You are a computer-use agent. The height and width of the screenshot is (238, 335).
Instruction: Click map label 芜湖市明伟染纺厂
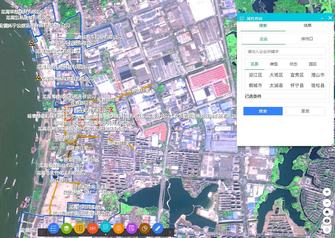click(x=87, y=207)
